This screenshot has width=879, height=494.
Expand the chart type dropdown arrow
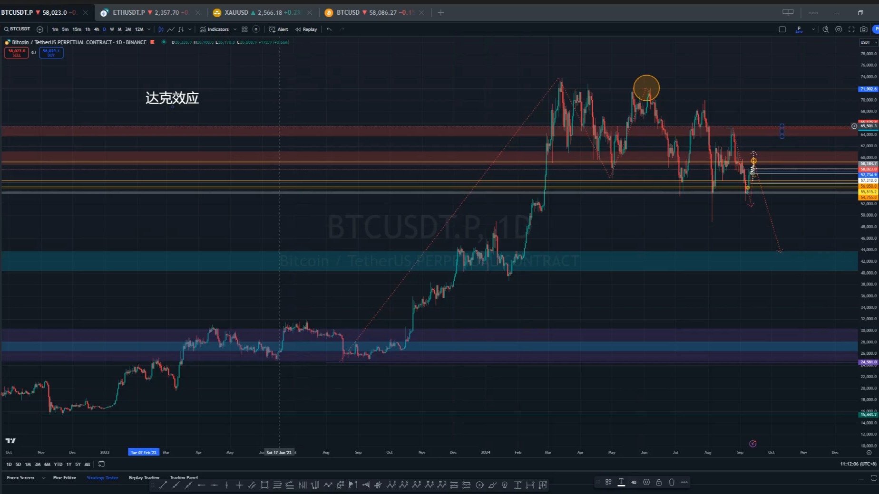pyautogui.click(x=190, y=29)
